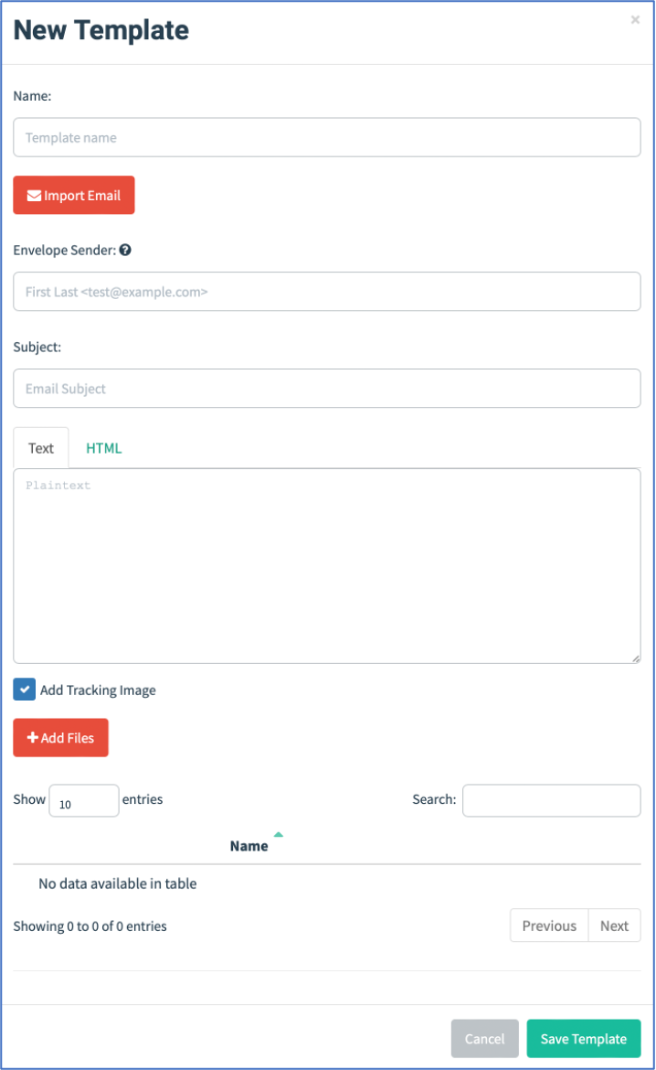Click the Envelope Sender help question icon
The image size is (656, 1070).
click(x=125, y=251)
